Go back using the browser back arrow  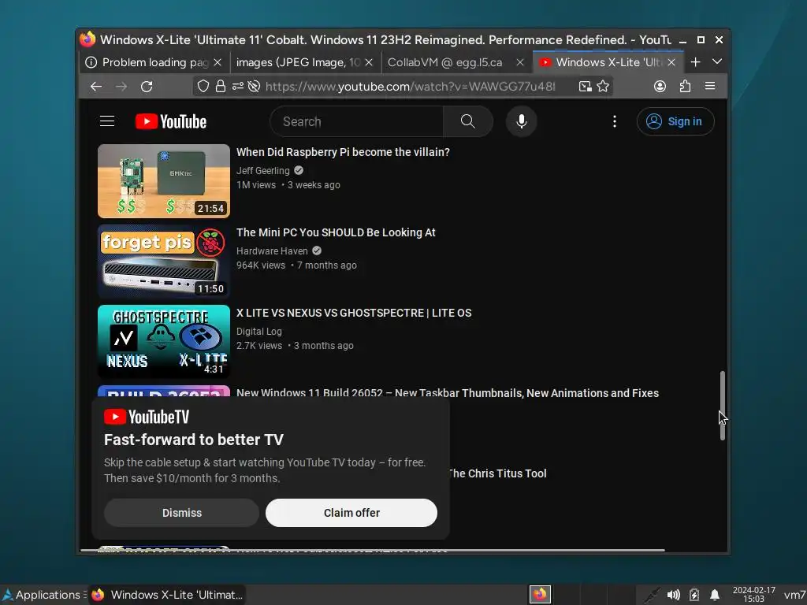95,87
